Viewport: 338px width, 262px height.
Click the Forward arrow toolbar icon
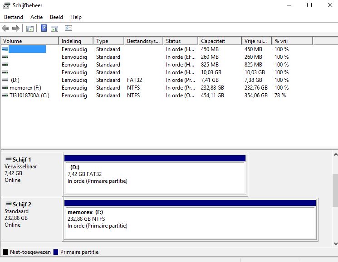click(x=16, y=28)
